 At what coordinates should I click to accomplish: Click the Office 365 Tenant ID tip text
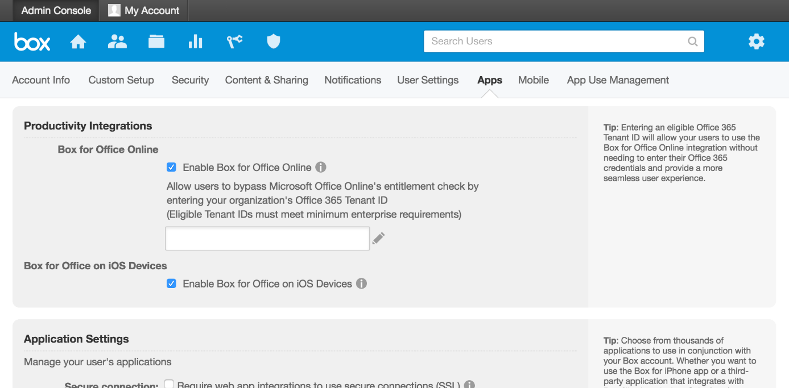click(681, 153)
